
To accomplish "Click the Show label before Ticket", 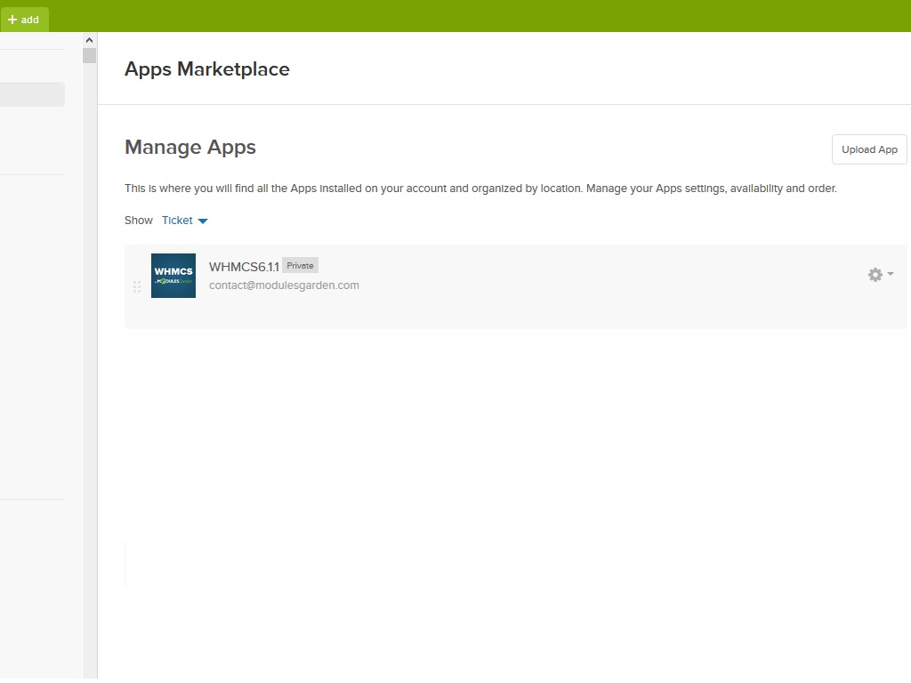I will click(x=139, y=221).
